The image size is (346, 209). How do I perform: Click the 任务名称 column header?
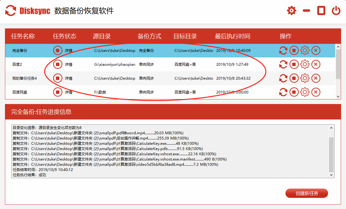click(23, 36)
